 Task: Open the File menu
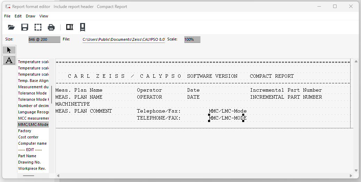tap(7, 16)
